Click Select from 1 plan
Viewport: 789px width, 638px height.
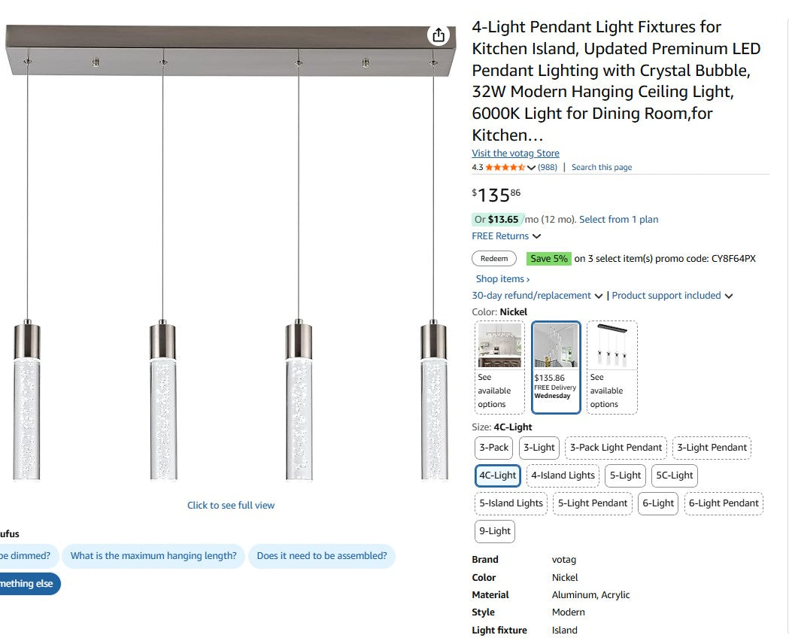[618, 219]
